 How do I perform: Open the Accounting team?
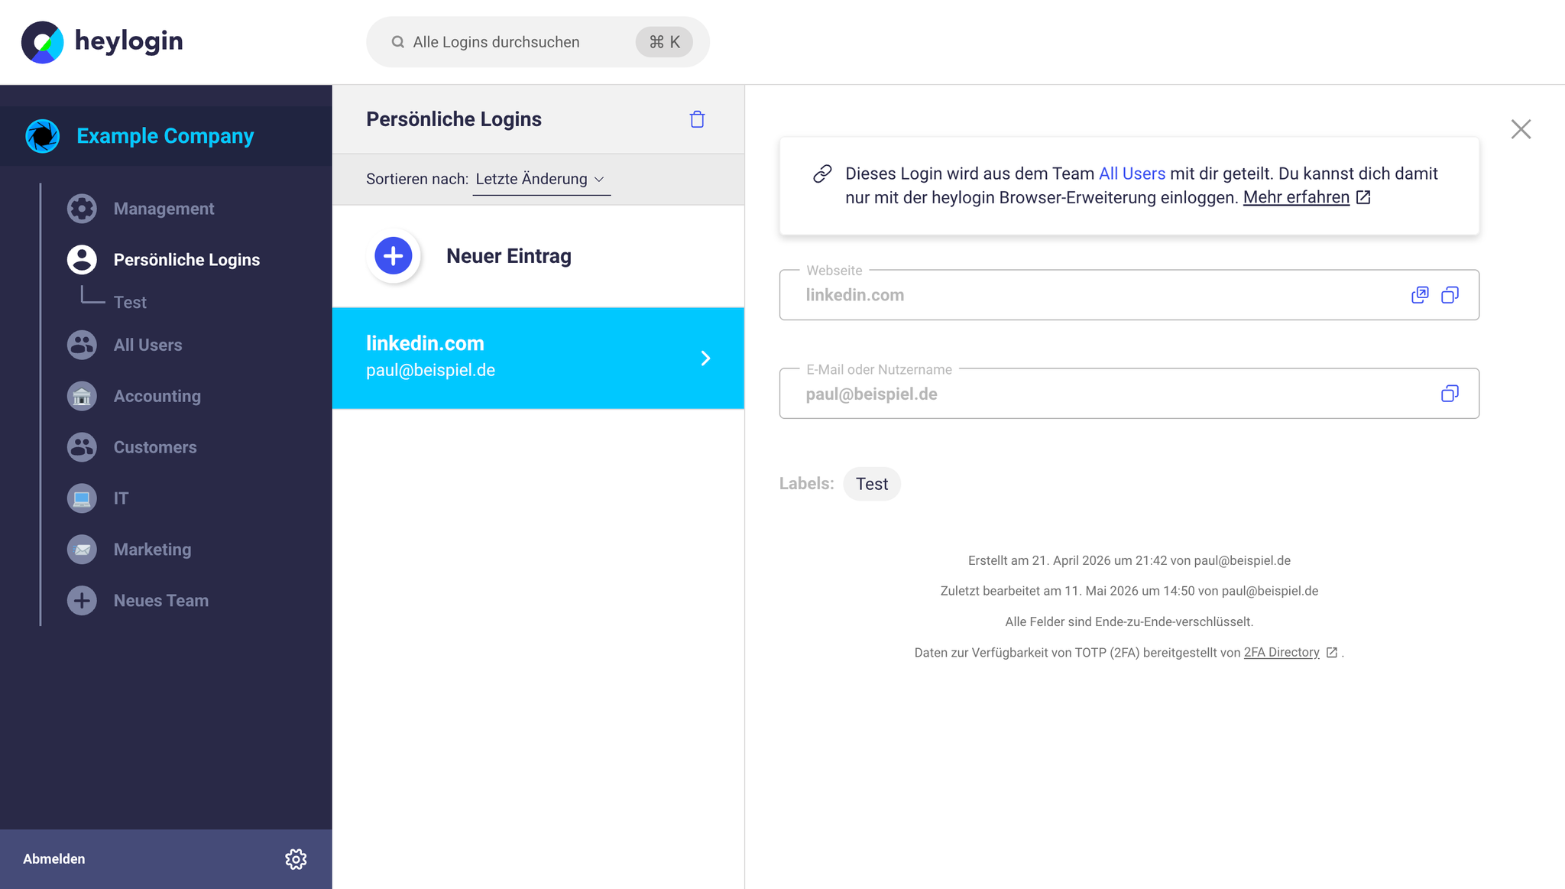(157, 396)
